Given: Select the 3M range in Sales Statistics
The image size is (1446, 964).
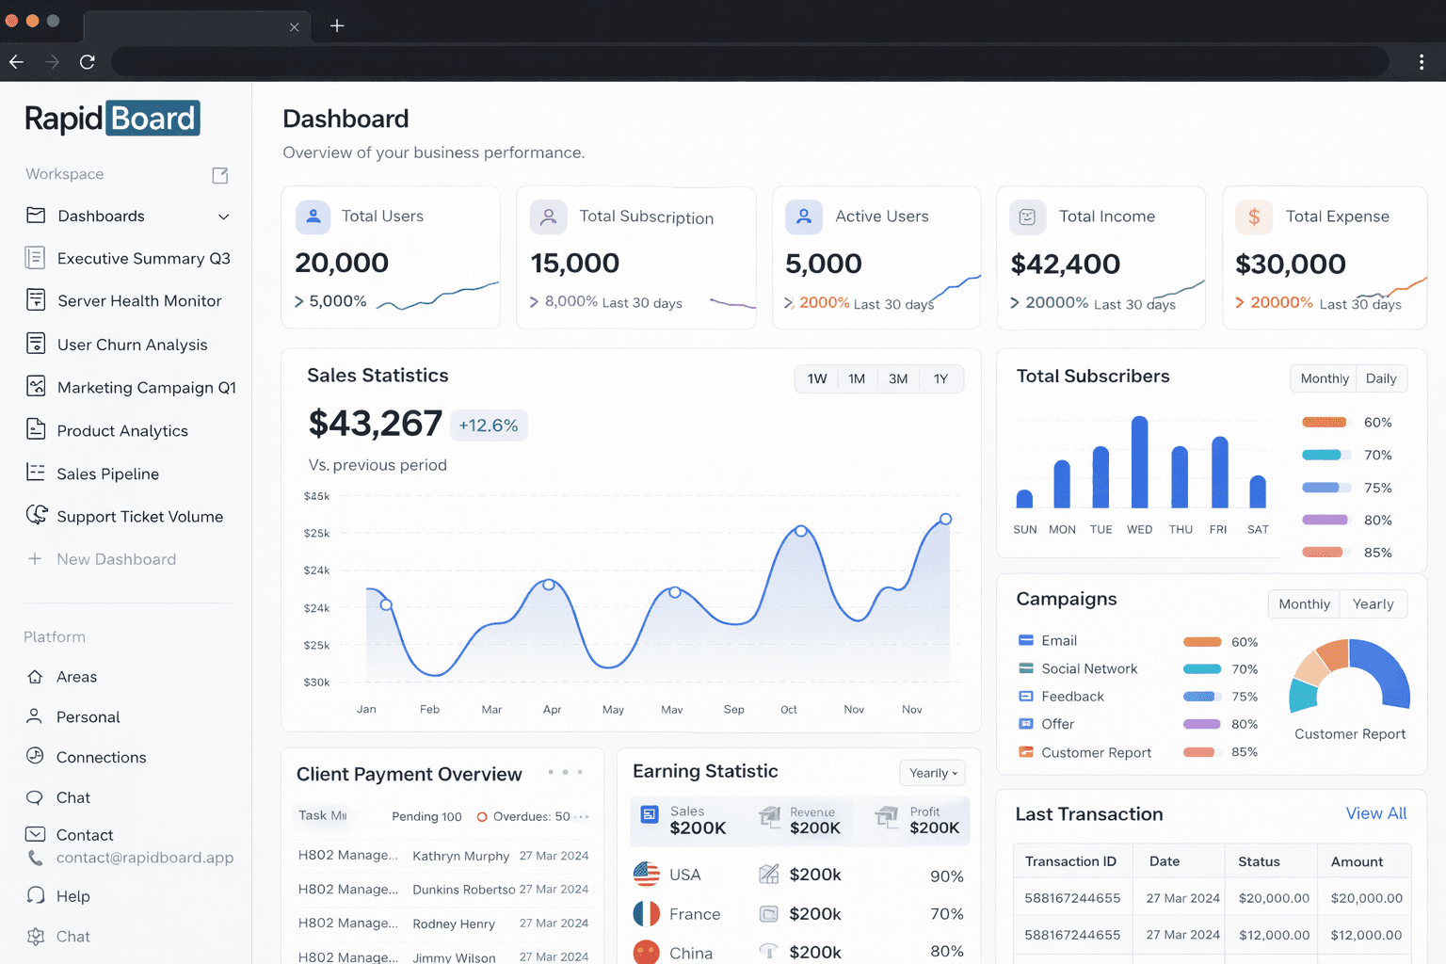Looking at the screenshot, I should click(898, 378).
